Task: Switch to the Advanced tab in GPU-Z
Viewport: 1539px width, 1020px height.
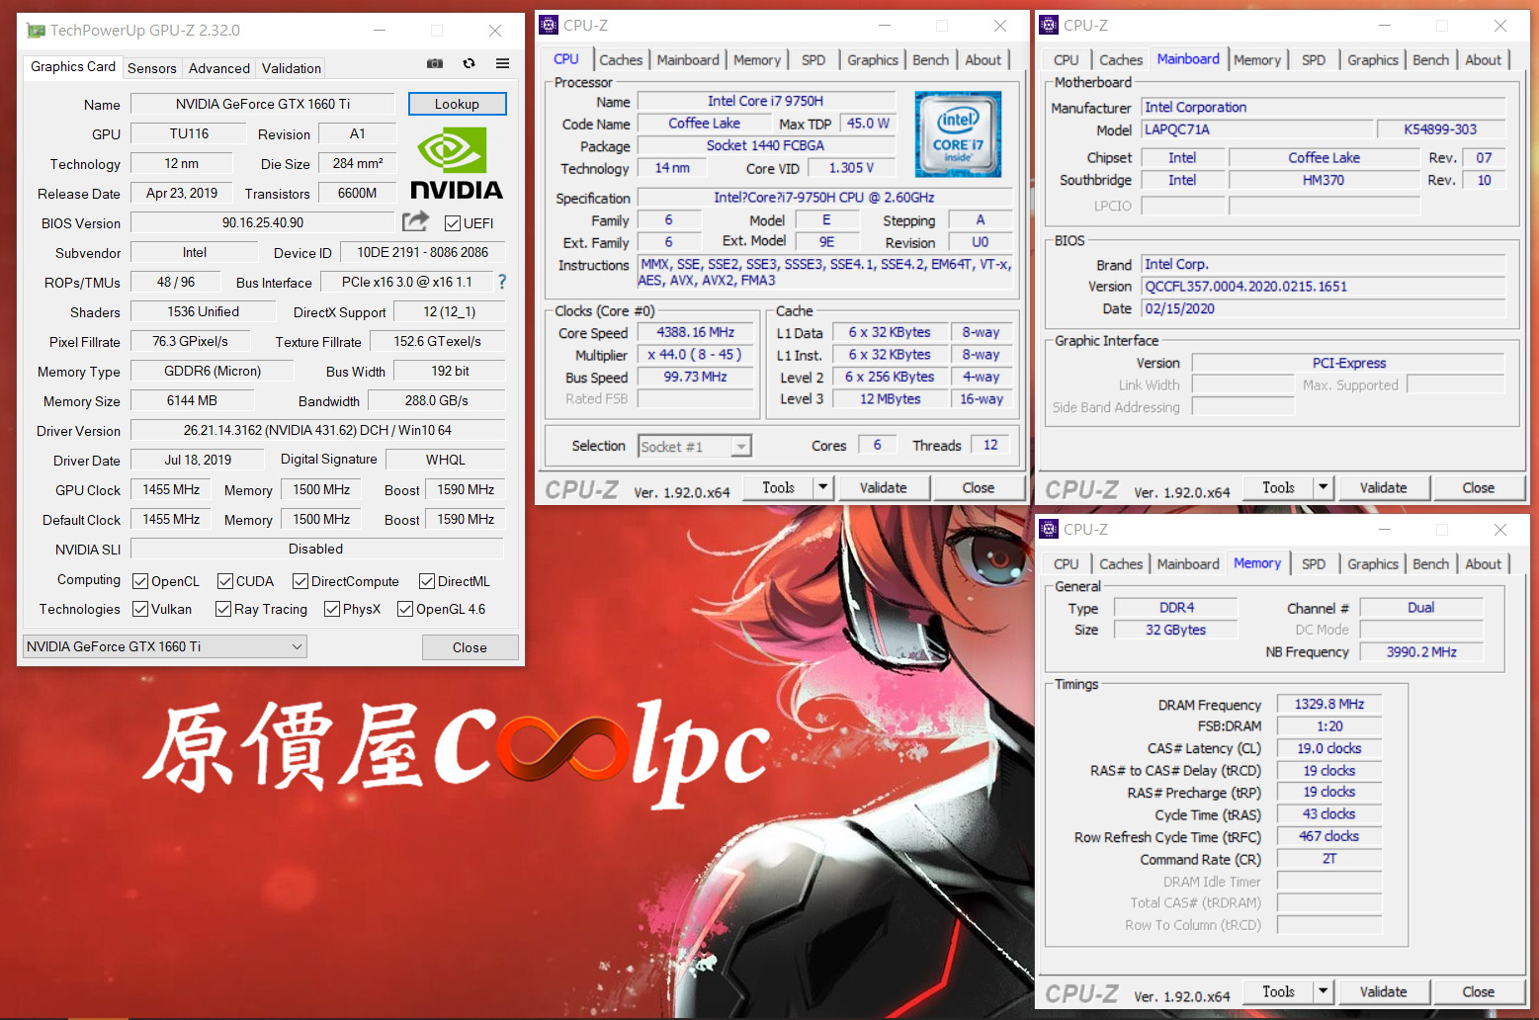Action: pos(219,68)
